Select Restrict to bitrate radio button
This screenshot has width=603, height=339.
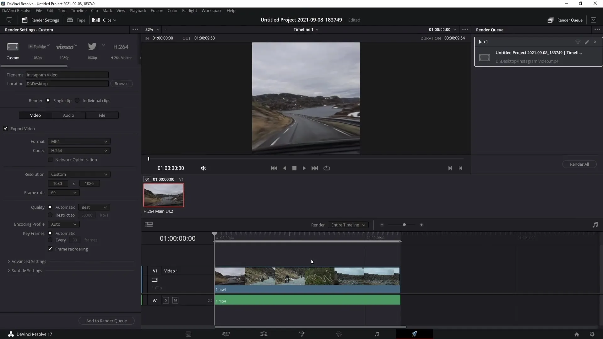[50, 215]
